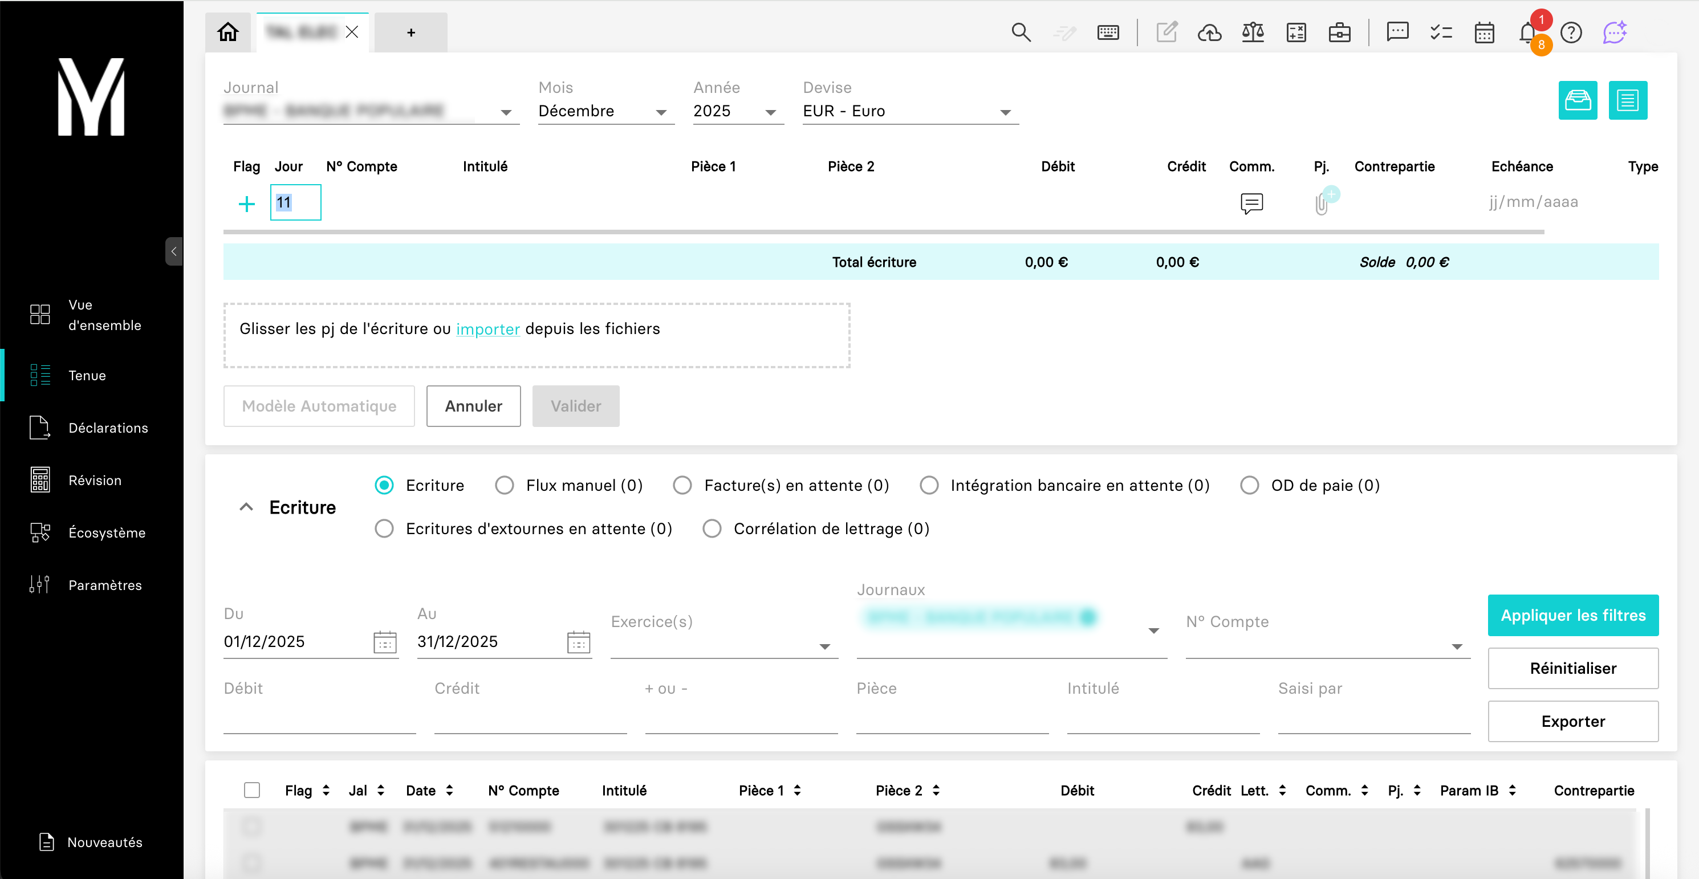The height and width of the screenshot is (879, 1699).
Task: Open Nouveautés at sidebar bottom
Action: [x=90, y=842]
